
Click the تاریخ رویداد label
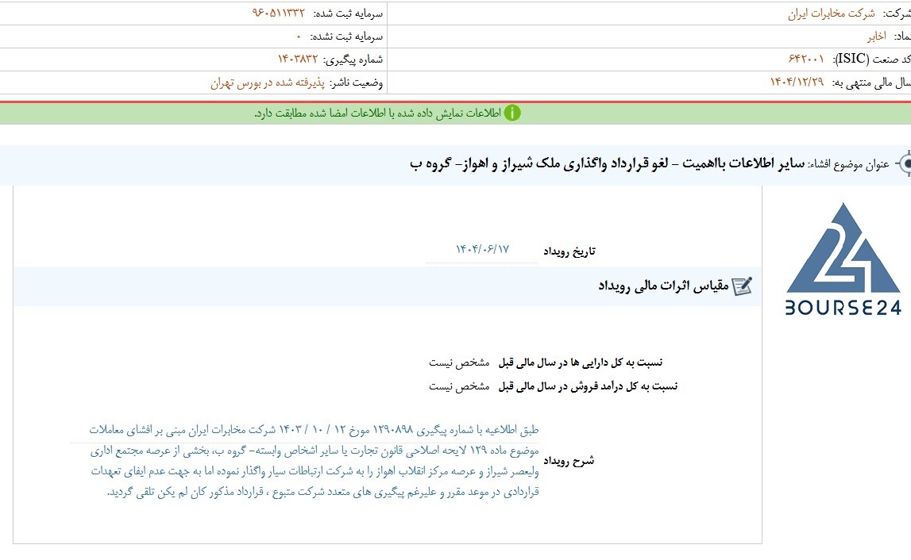pos(569,251)
